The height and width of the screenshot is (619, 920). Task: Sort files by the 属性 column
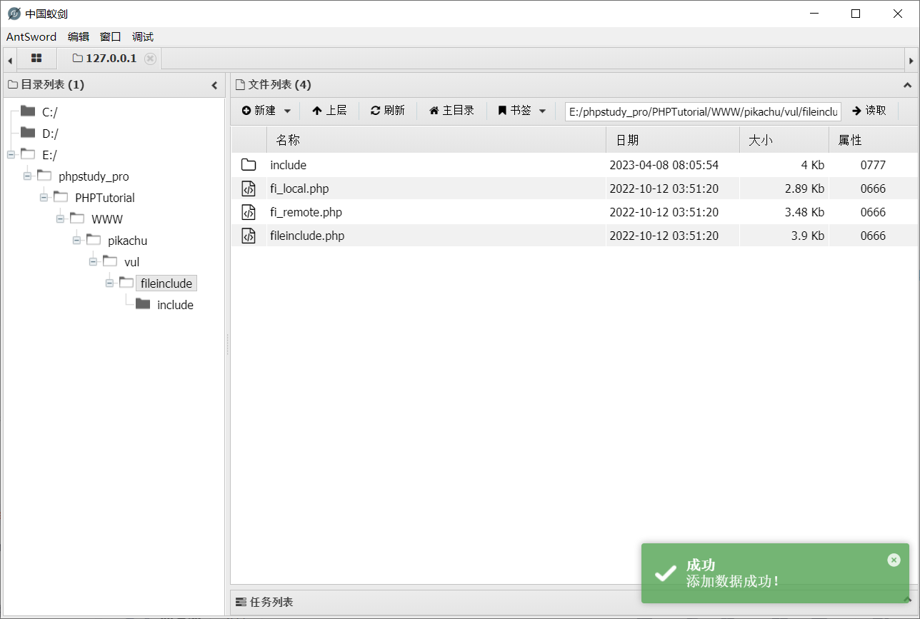tap(873, 141)
